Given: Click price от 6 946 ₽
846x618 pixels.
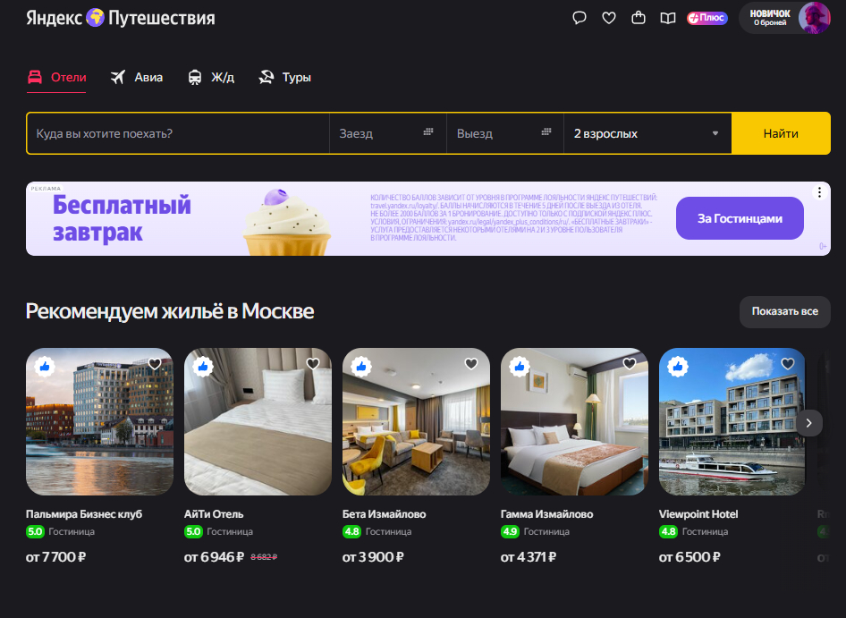Looking at the screenshot, I should click(x=215, y=556).
